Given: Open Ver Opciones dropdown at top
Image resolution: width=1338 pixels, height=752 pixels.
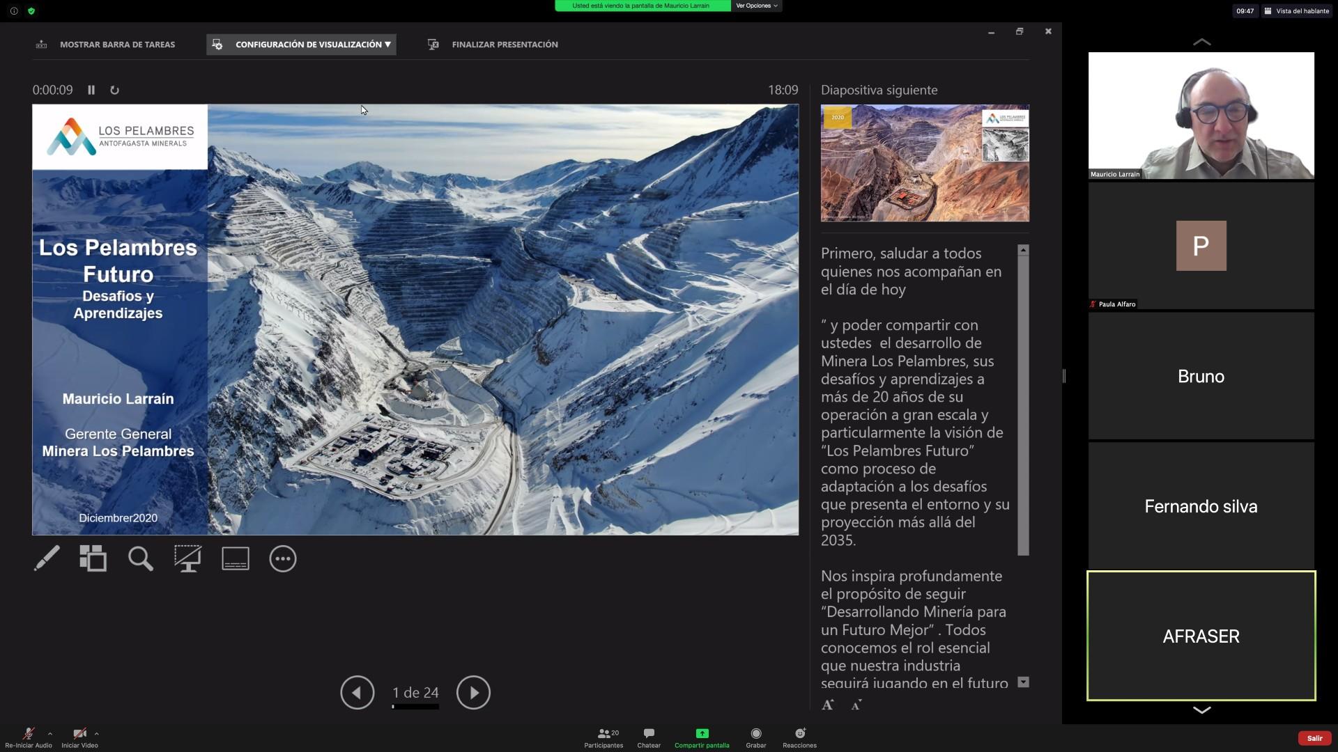Looking at the screenshot, I should [756, 6].
